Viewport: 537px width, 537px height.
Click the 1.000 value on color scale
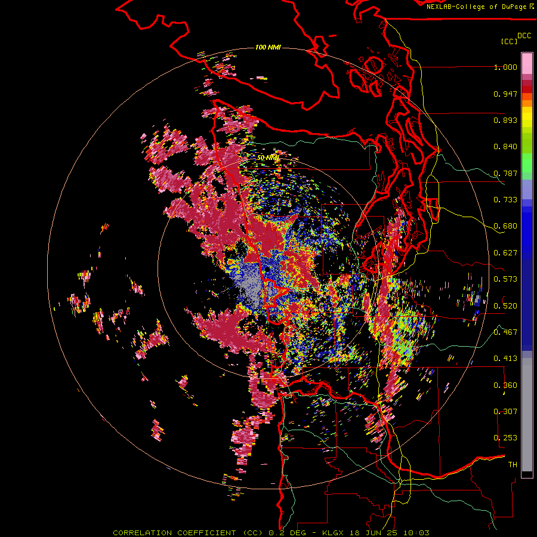tap(505, 67)
